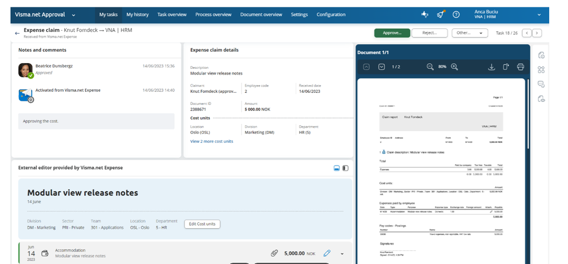Switch external editor to horizontal split layout
The height and width of the screenshot is (264, 568).
click(336, 168)
